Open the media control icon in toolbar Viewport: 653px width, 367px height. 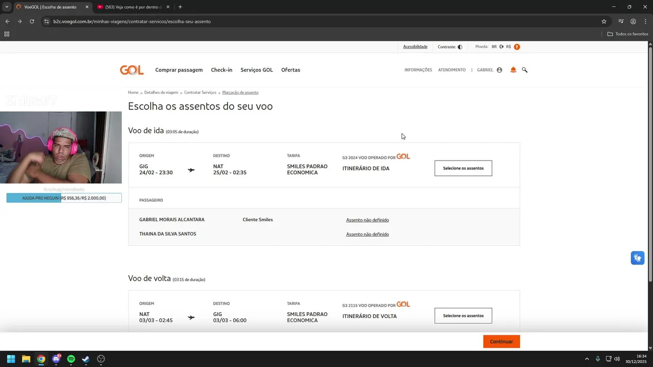[621, 21]
